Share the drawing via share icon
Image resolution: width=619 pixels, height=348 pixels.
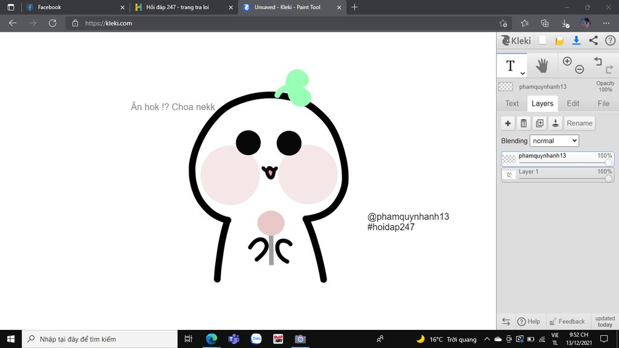(x=594, y=40)
